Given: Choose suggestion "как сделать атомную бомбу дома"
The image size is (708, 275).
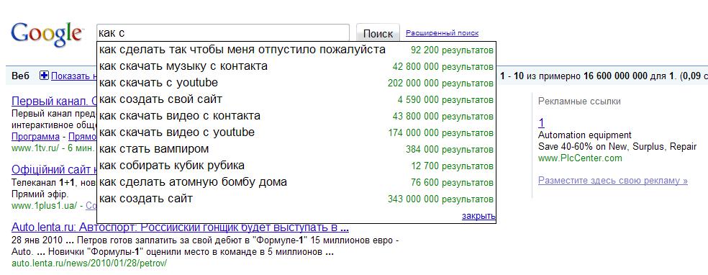Looking at the screenshot, I should [296, 182].
